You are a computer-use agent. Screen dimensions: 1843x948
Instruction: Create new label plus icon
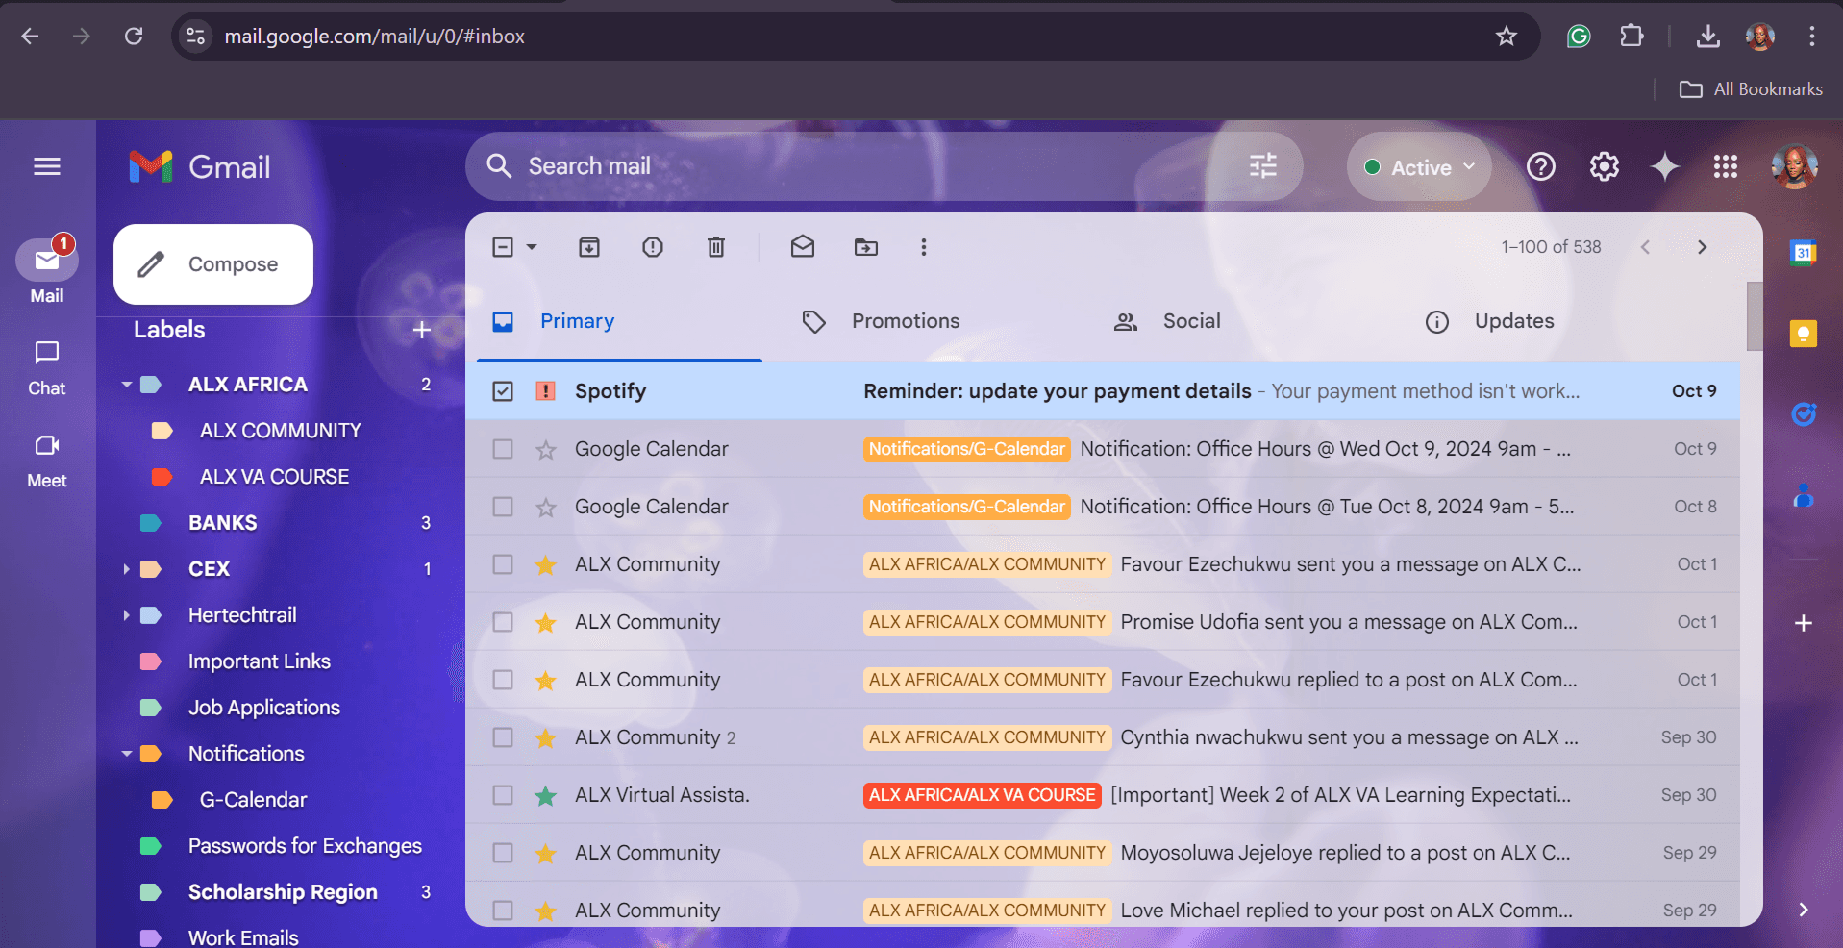(421, 330)
